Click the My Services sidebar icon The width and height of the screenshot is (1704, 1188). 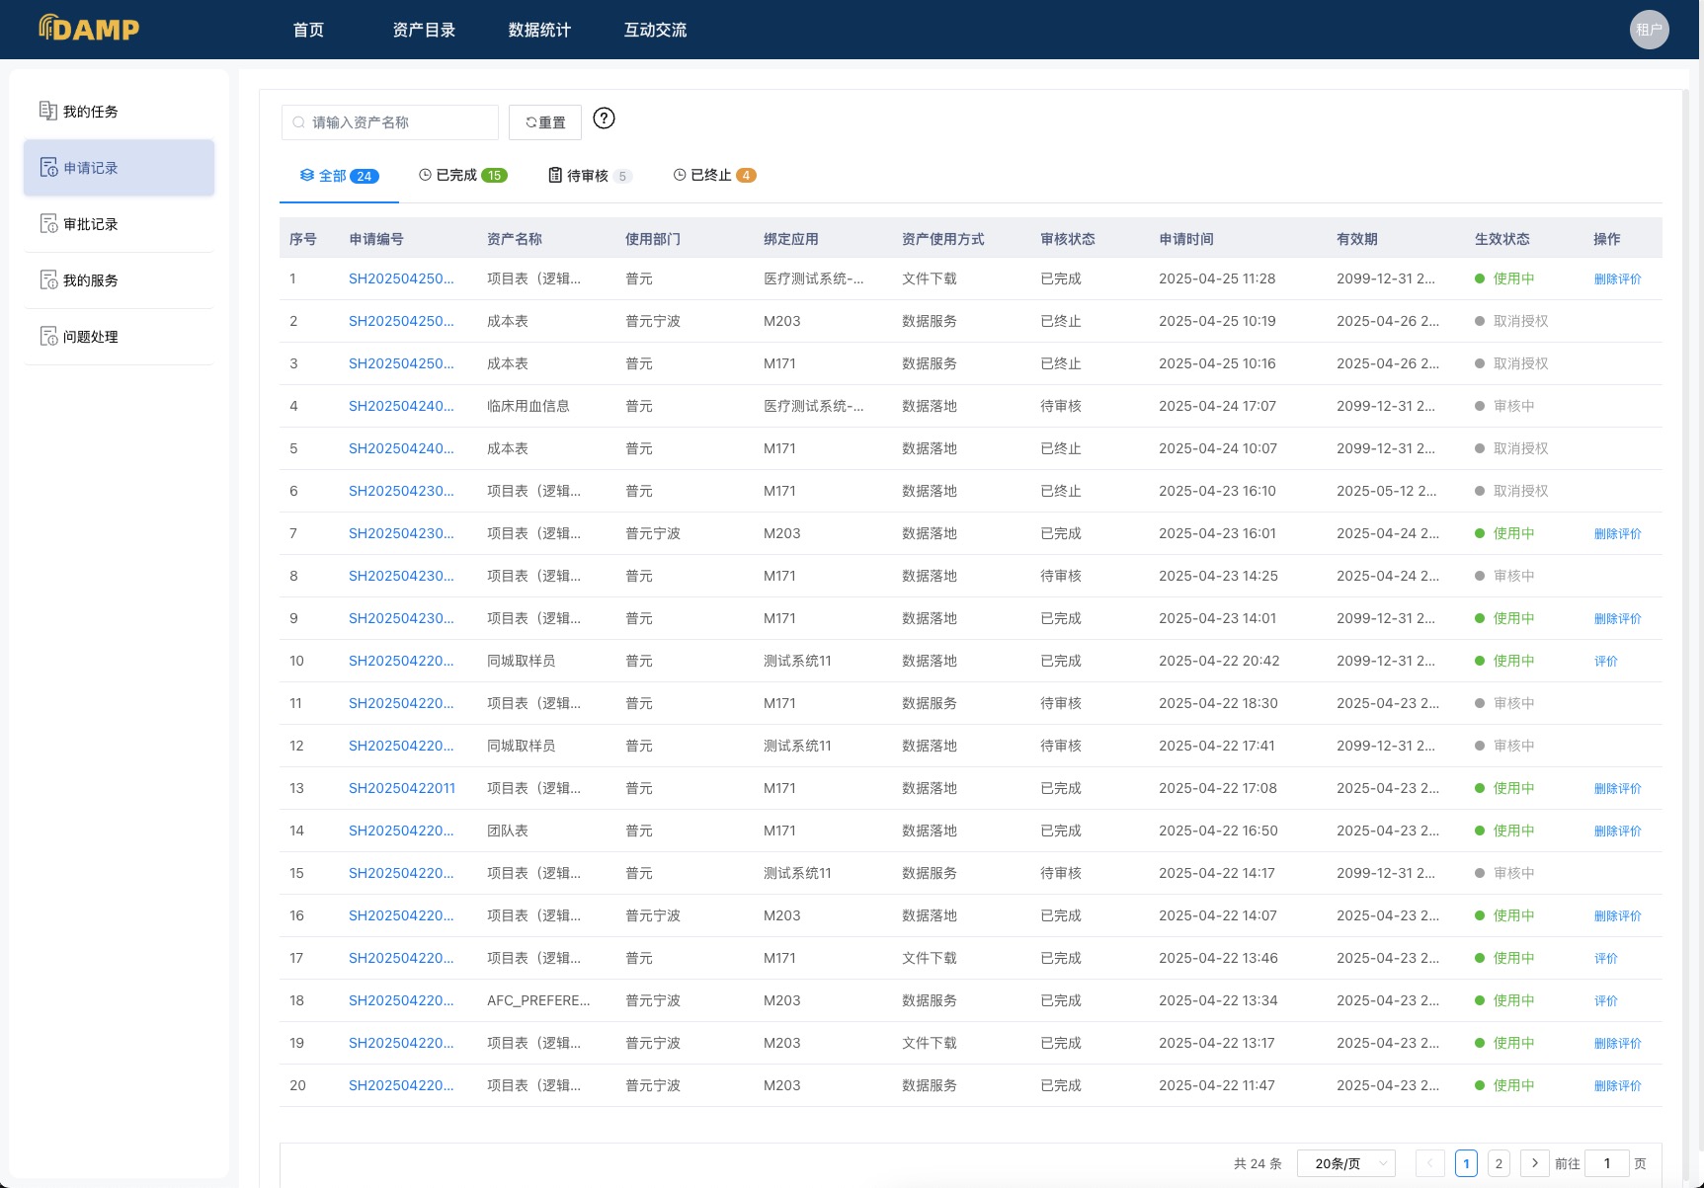pyautogui.click(x=47, y=280)
